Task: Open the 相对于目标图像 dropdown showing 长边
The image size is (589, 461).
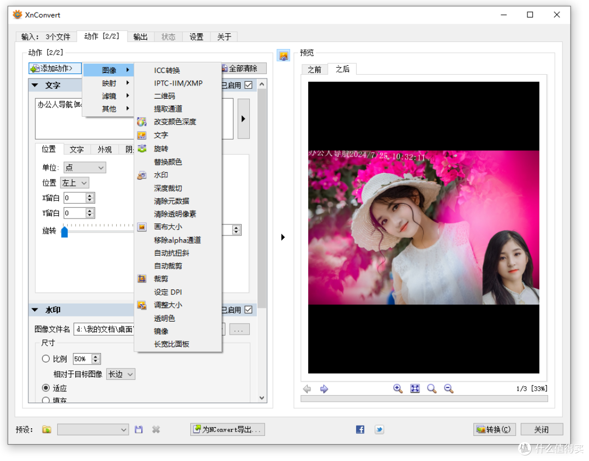Action: coord(121,374)
